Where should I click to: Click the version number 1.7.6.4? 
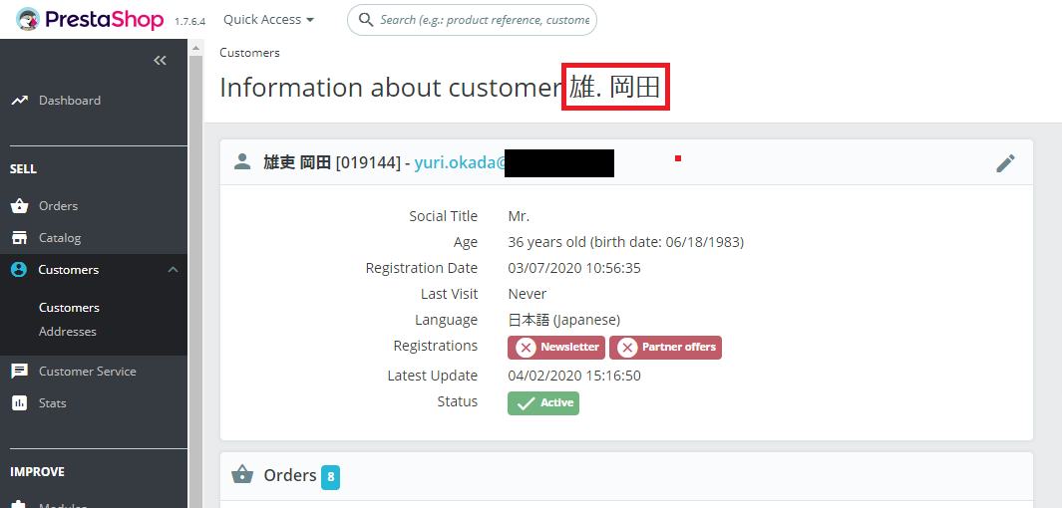click(x=189, y=22)
